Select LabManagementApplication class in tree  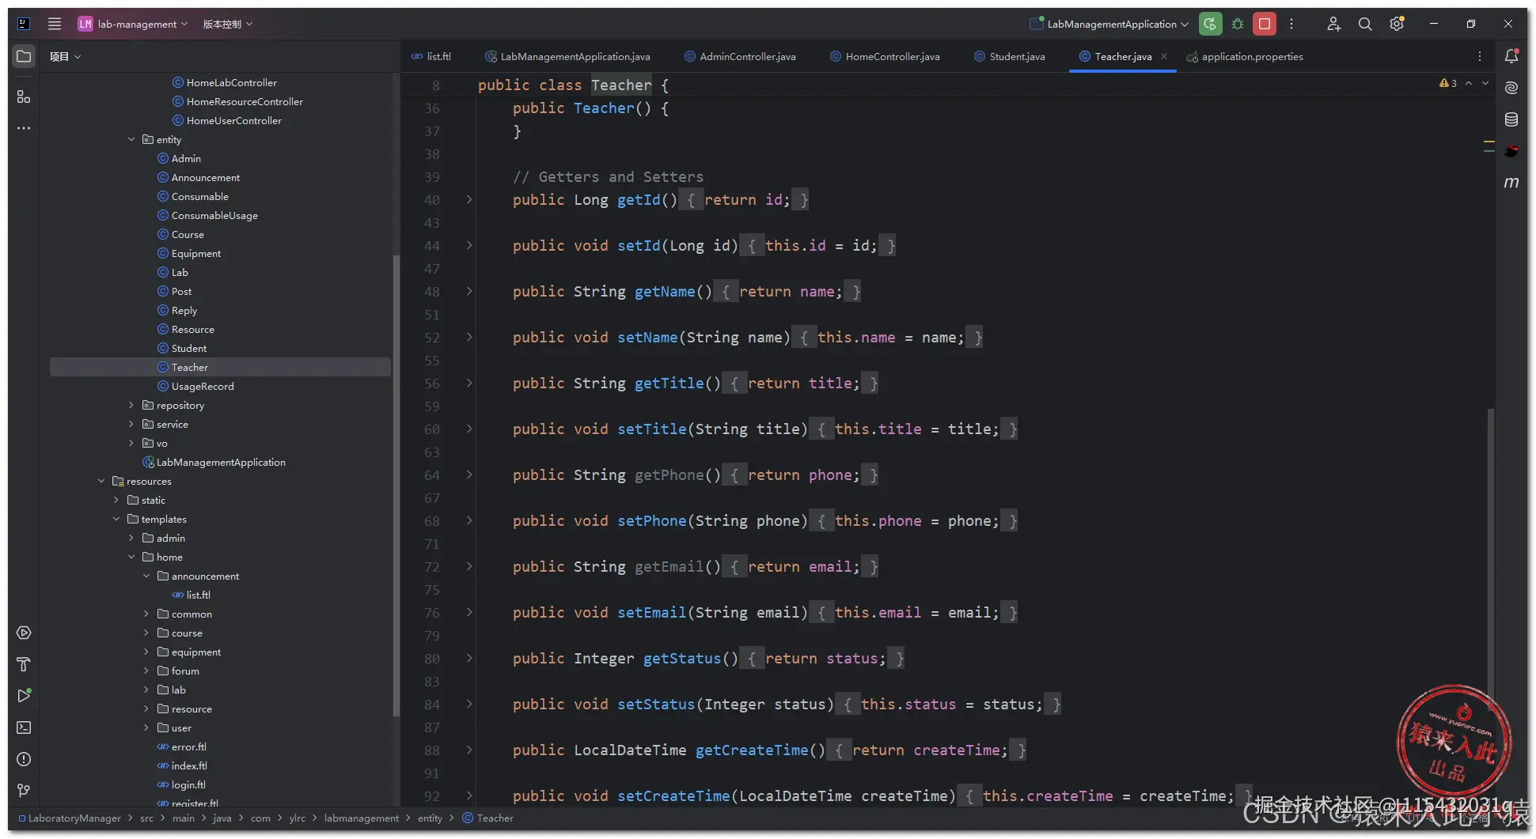tap(221, 462)
